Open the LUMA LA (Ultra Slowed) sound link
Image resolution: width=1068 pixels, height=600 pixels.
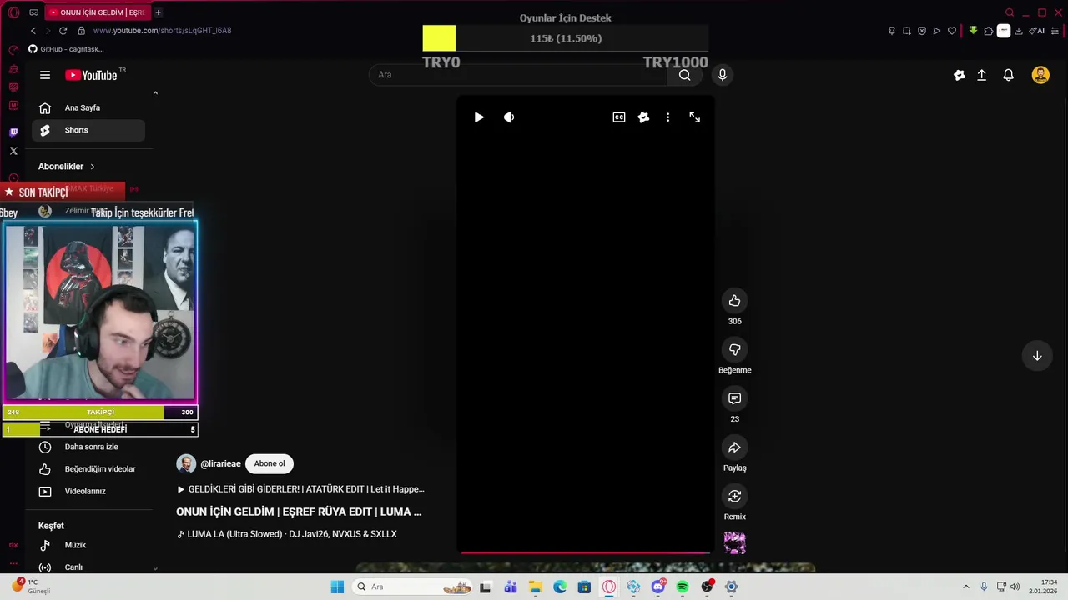tap(287, 534)
